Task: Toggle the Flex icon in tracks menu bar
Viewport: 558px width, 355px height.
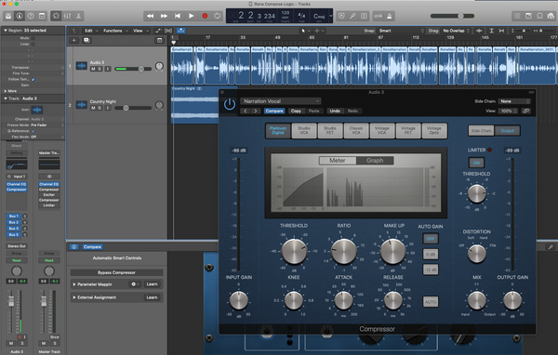Action: click(x=168, y=31)
